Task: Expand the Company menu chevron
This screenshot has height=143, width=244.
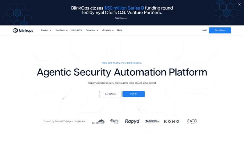Action: (113, 30)
